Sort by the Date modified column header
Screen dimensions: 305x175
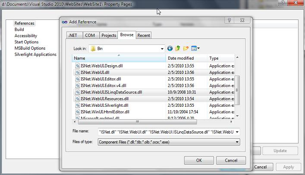(x=186, y=58)
